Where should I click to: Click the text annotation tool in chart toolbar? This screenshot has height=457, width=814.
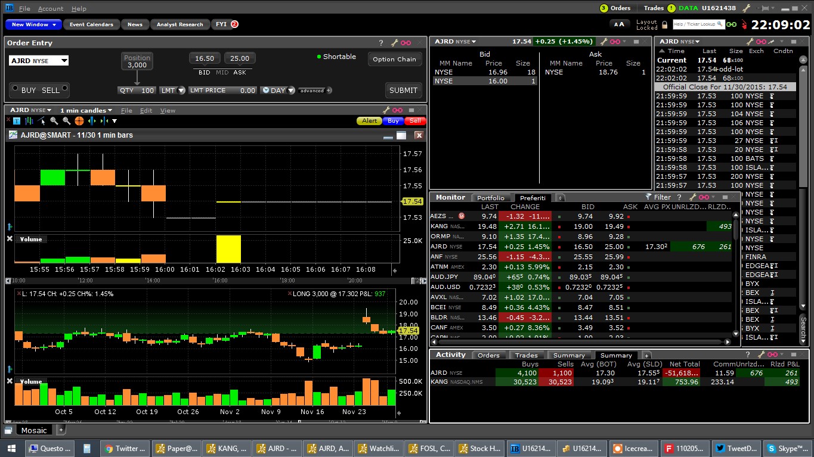click(16, 121)
